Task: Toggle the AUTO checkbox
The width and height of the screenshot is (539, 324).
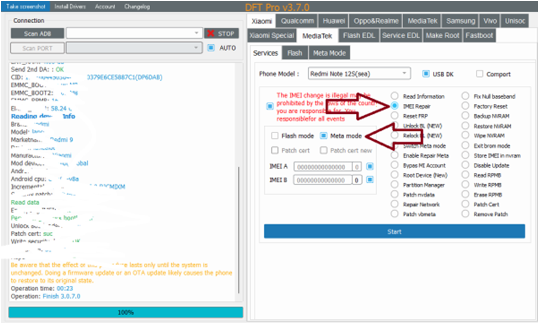Action: tap(211, 48)
